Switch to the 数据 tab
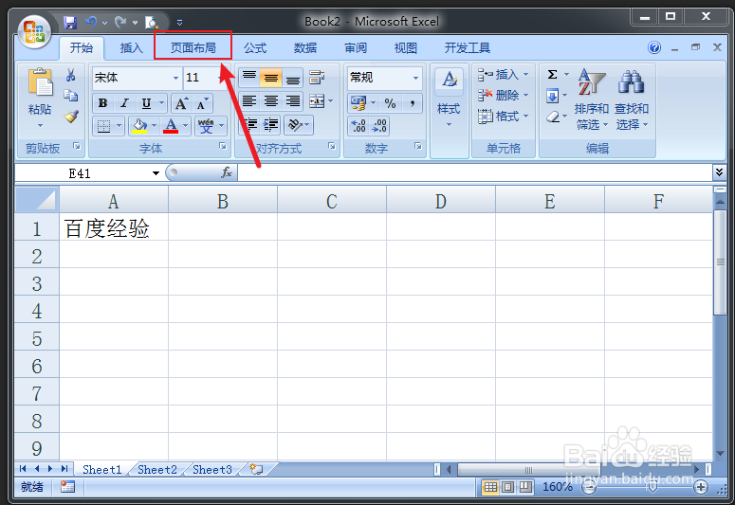Image resolution: width=735 pixels, height=505 pixels. (x=305, y=47)
